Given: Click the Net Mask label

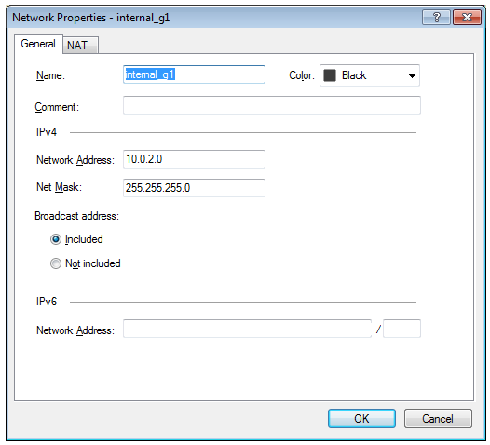Looking at the screenshot, I should click(x=59, y=187).
